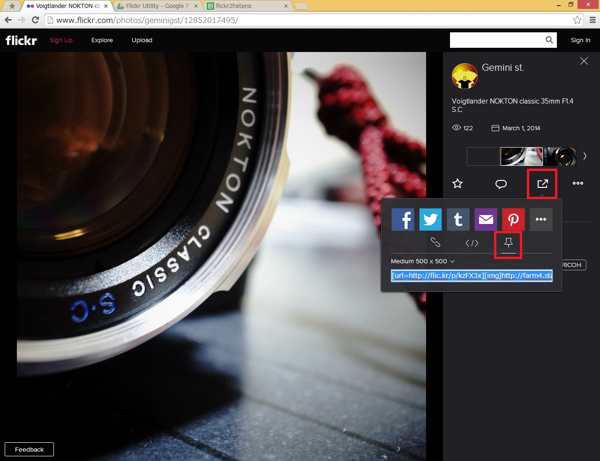The width and height of the screenshot is (600, 461).
Task: Click the search magnifier icon
Action: pyautogui.click(x=549, y=40)
